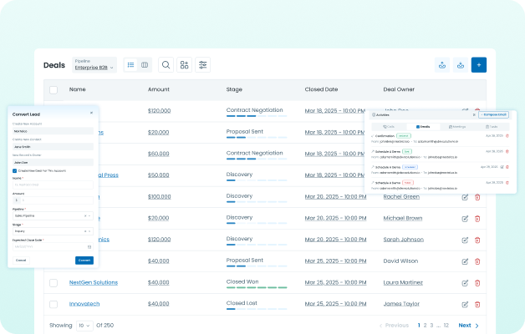Screen dimensions: 525x334
Task: Switch to list view icon
Action: [130, 64]
